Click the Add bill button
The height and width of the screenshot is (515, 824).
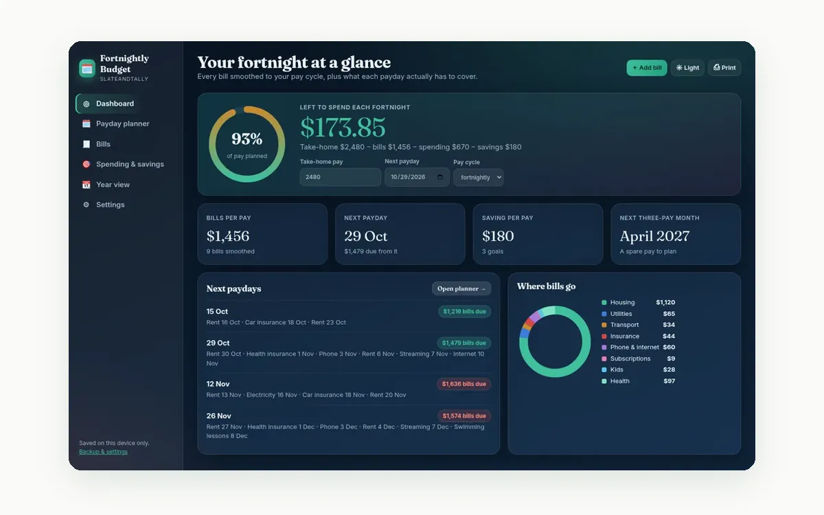pos(647,68)
